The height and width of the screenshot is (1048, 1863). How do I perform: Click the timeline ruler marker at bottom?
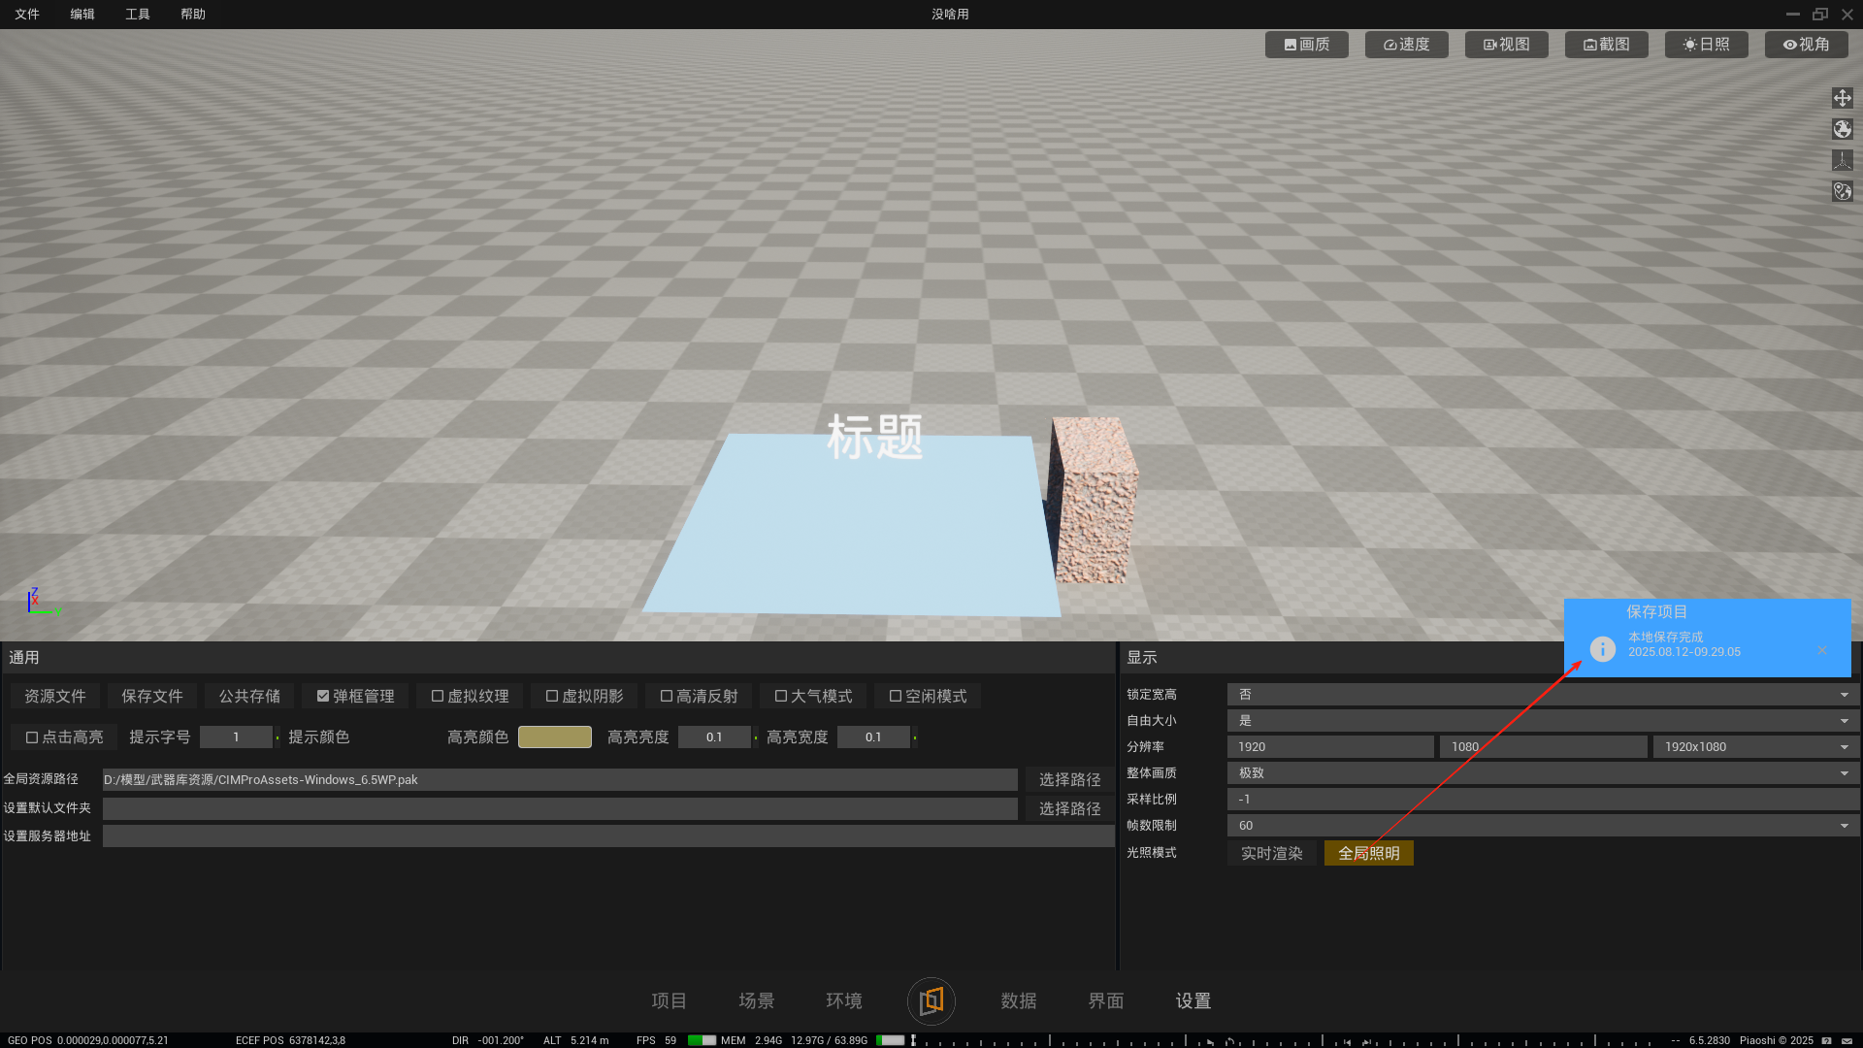(x=912, y=1039)
